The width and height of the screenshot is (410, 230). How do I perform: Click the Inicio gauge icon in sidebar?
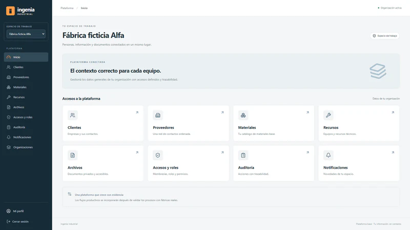(x=9, y=57)
